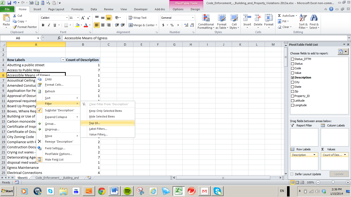Uncheck the Description field checkbox

click(x=292, y=77)
